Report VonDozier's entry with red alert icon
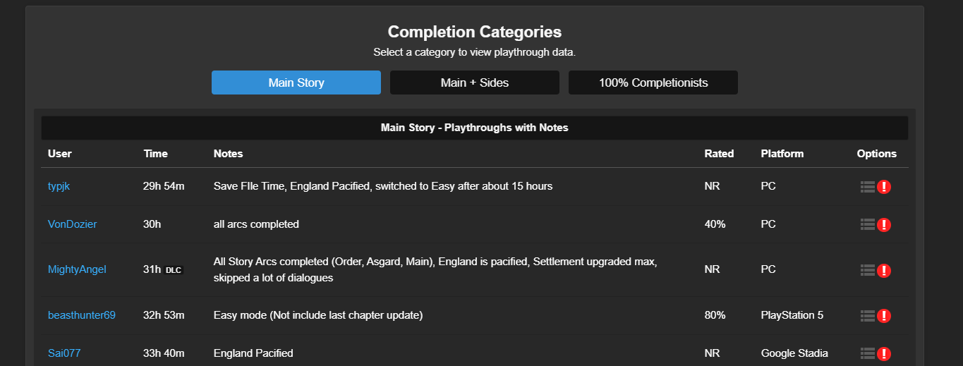The image size is (963, 366). (884, 225)
